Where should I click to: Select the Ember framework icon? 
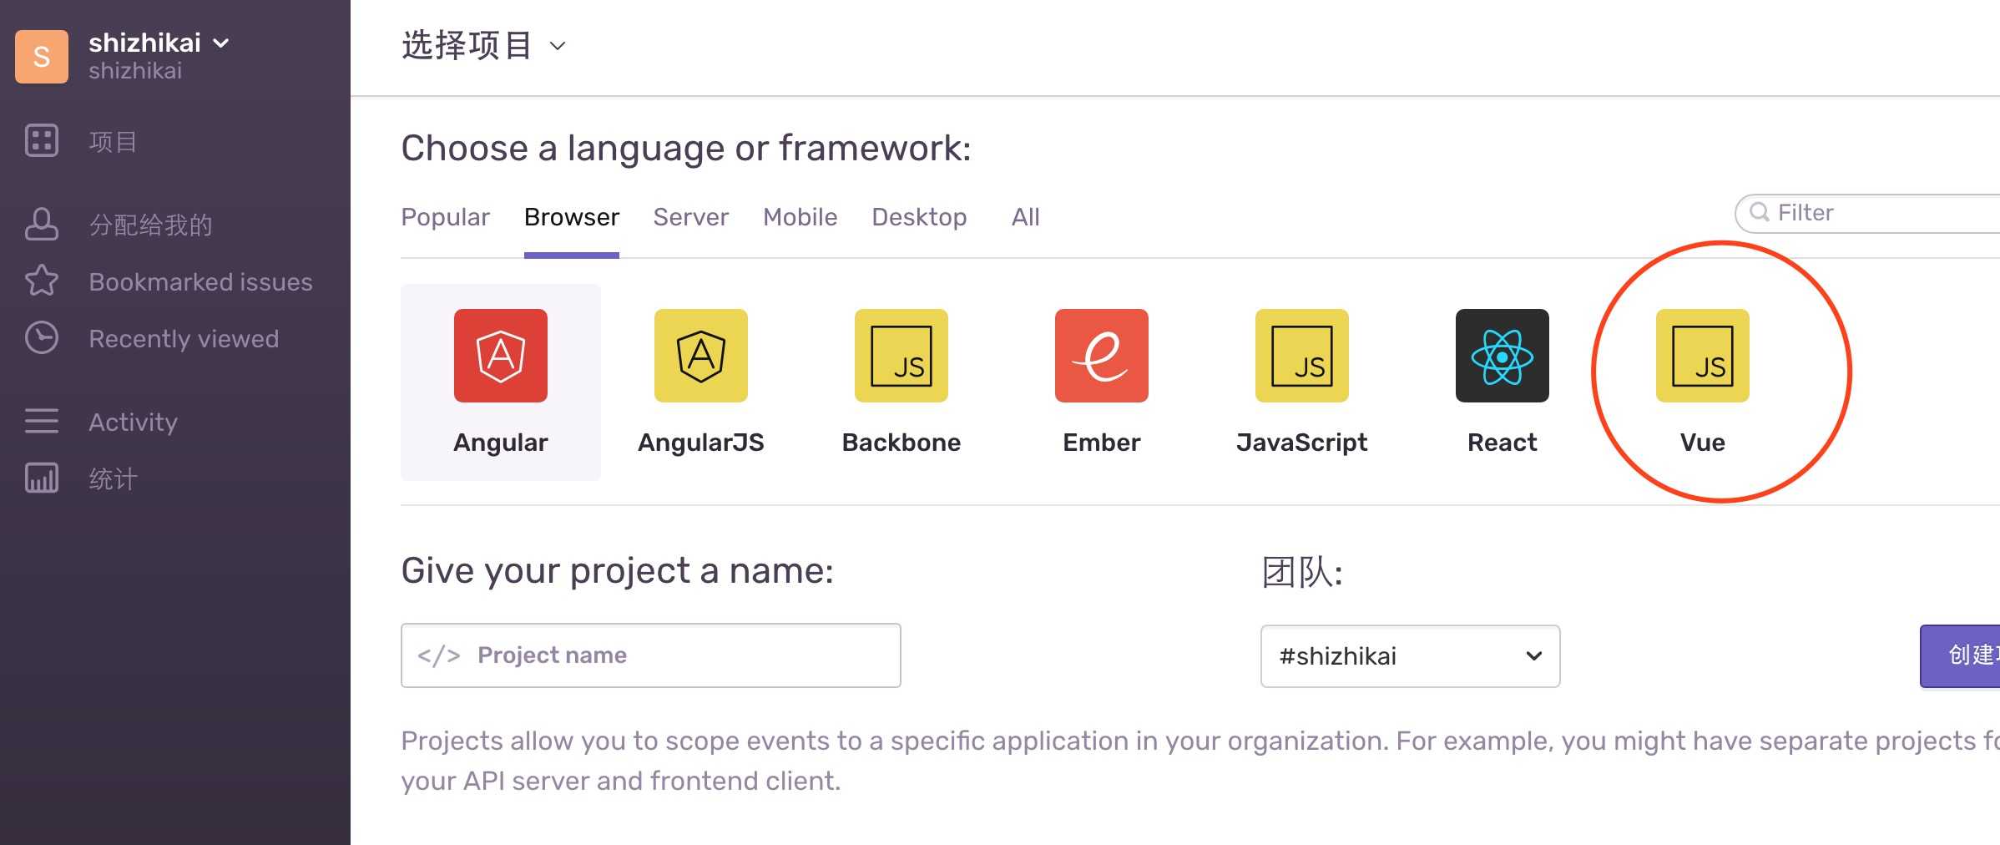point(1102,356)
